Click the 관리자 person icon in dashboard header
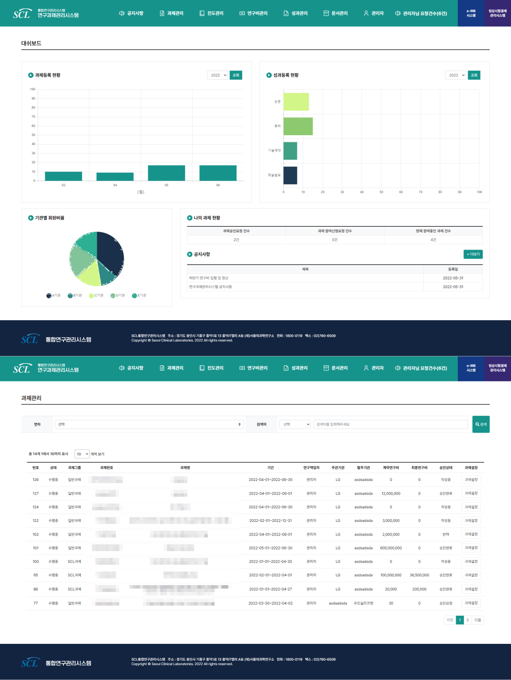 pos(366,13)
